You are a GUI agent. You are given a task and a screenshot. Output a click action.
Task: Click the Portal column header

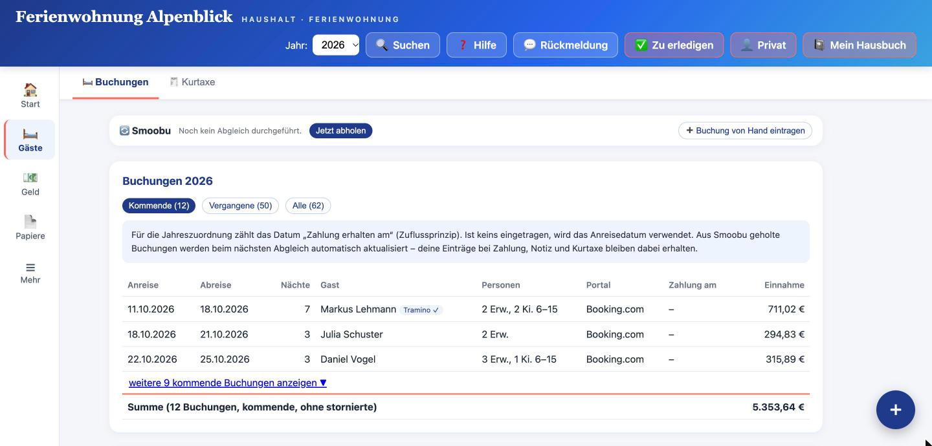tap(598, 285)
